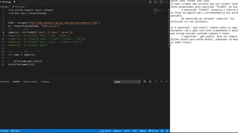This screenshot has height=133, width=238.
Task: Open More Actions ellipsis in editor toolbar
Action: tap(167, 2)
